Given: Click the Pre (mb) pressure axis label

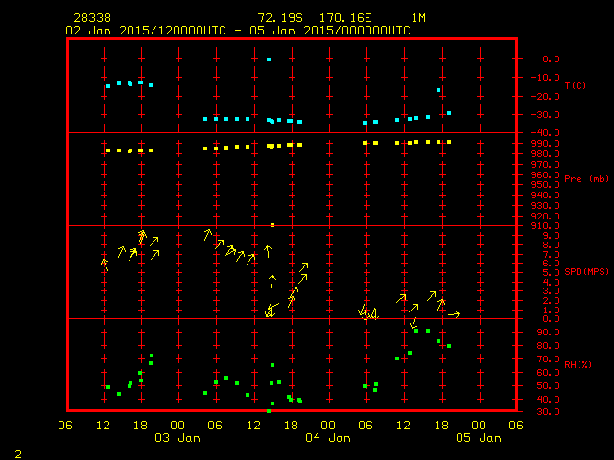Looking at the screenshot, I should coord(586,179).
